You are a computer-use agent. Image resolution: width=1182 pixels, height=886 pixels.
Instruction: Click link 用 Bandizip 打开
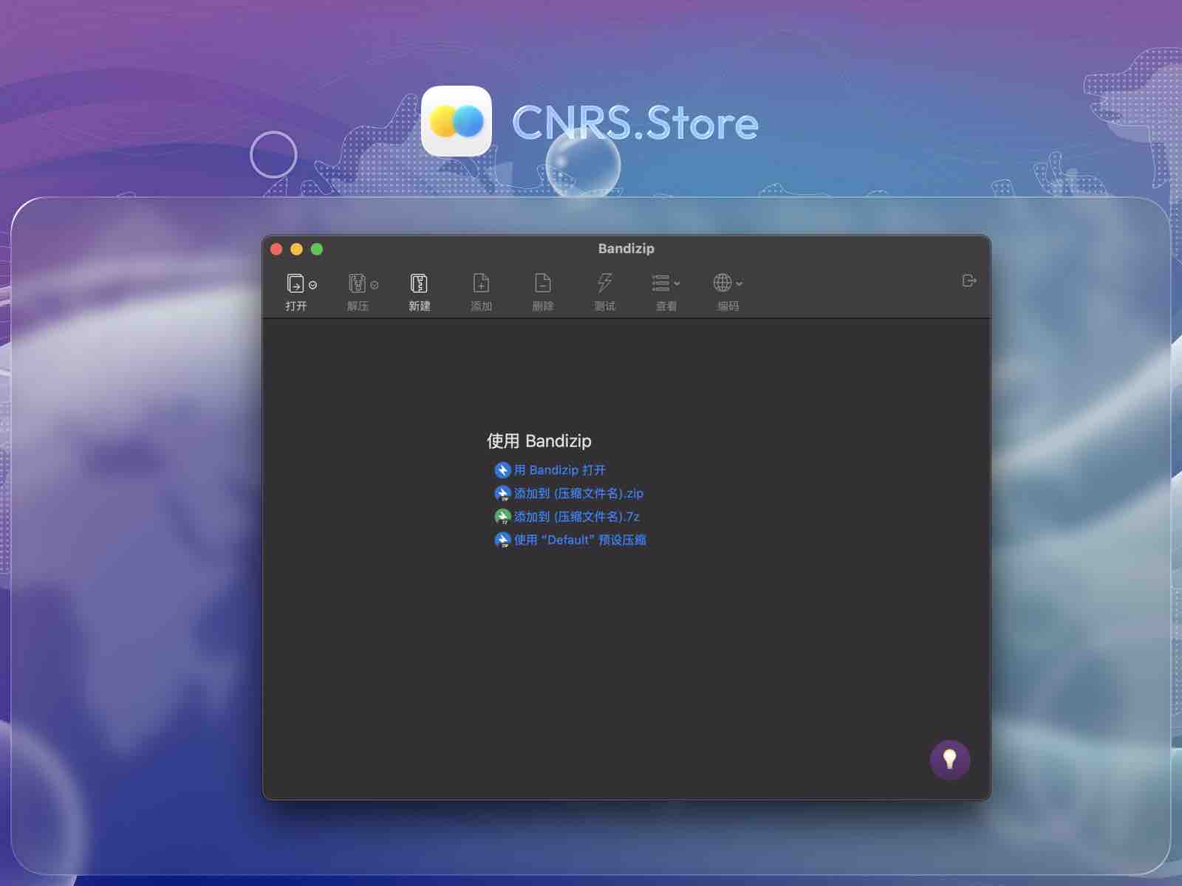coord(559,470)
